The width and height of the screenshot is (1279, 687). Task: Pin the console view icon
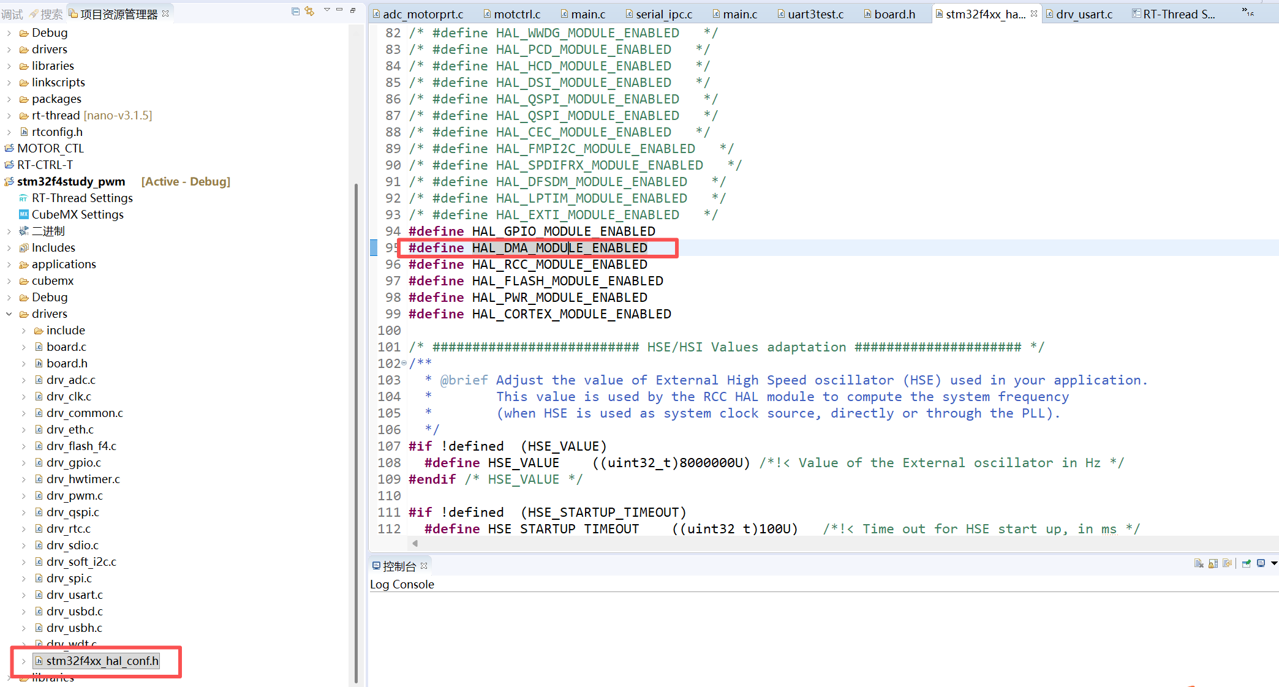click(1246, 563)
